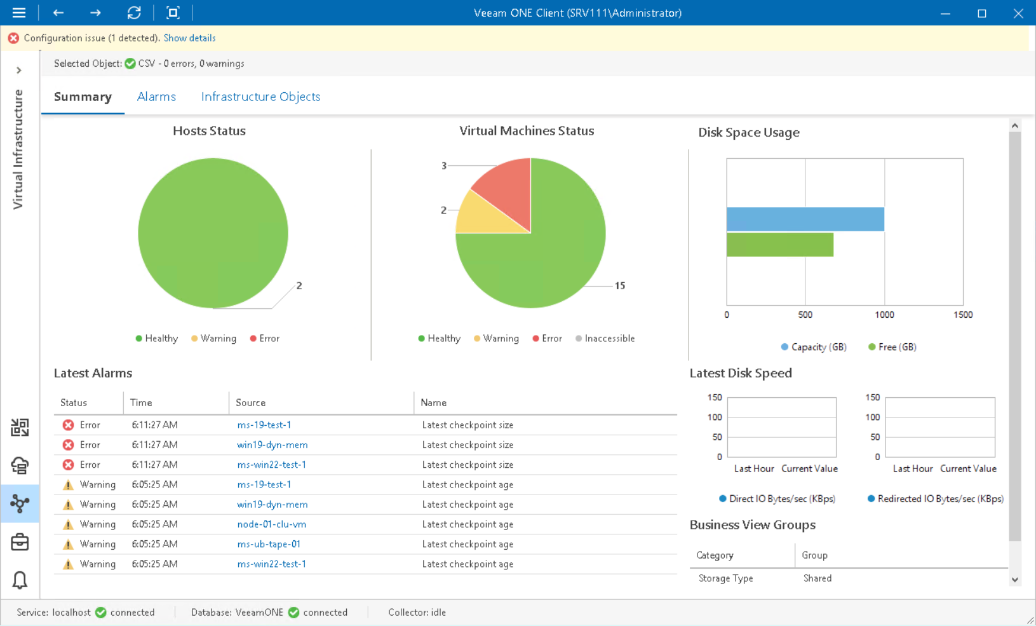Toggle Healthy in Hosts Status legend
1036x626 pixels.
tap(156, 338)
